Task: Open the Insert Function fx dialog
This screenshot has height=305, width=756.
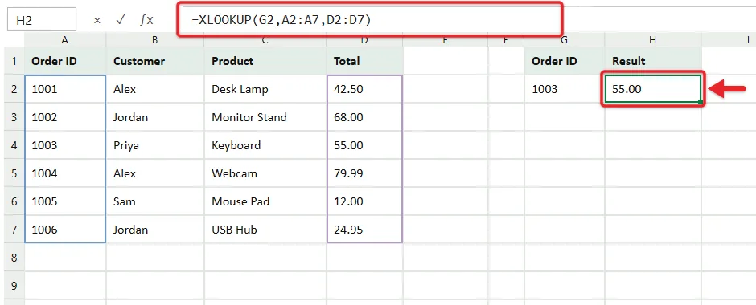Action: tap(146, 20)
